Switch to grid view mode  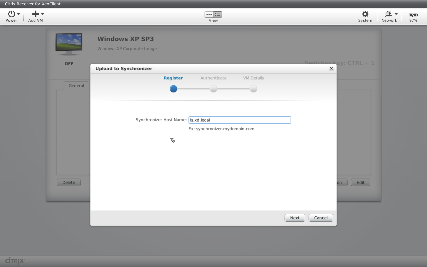[x=209, y=14]
